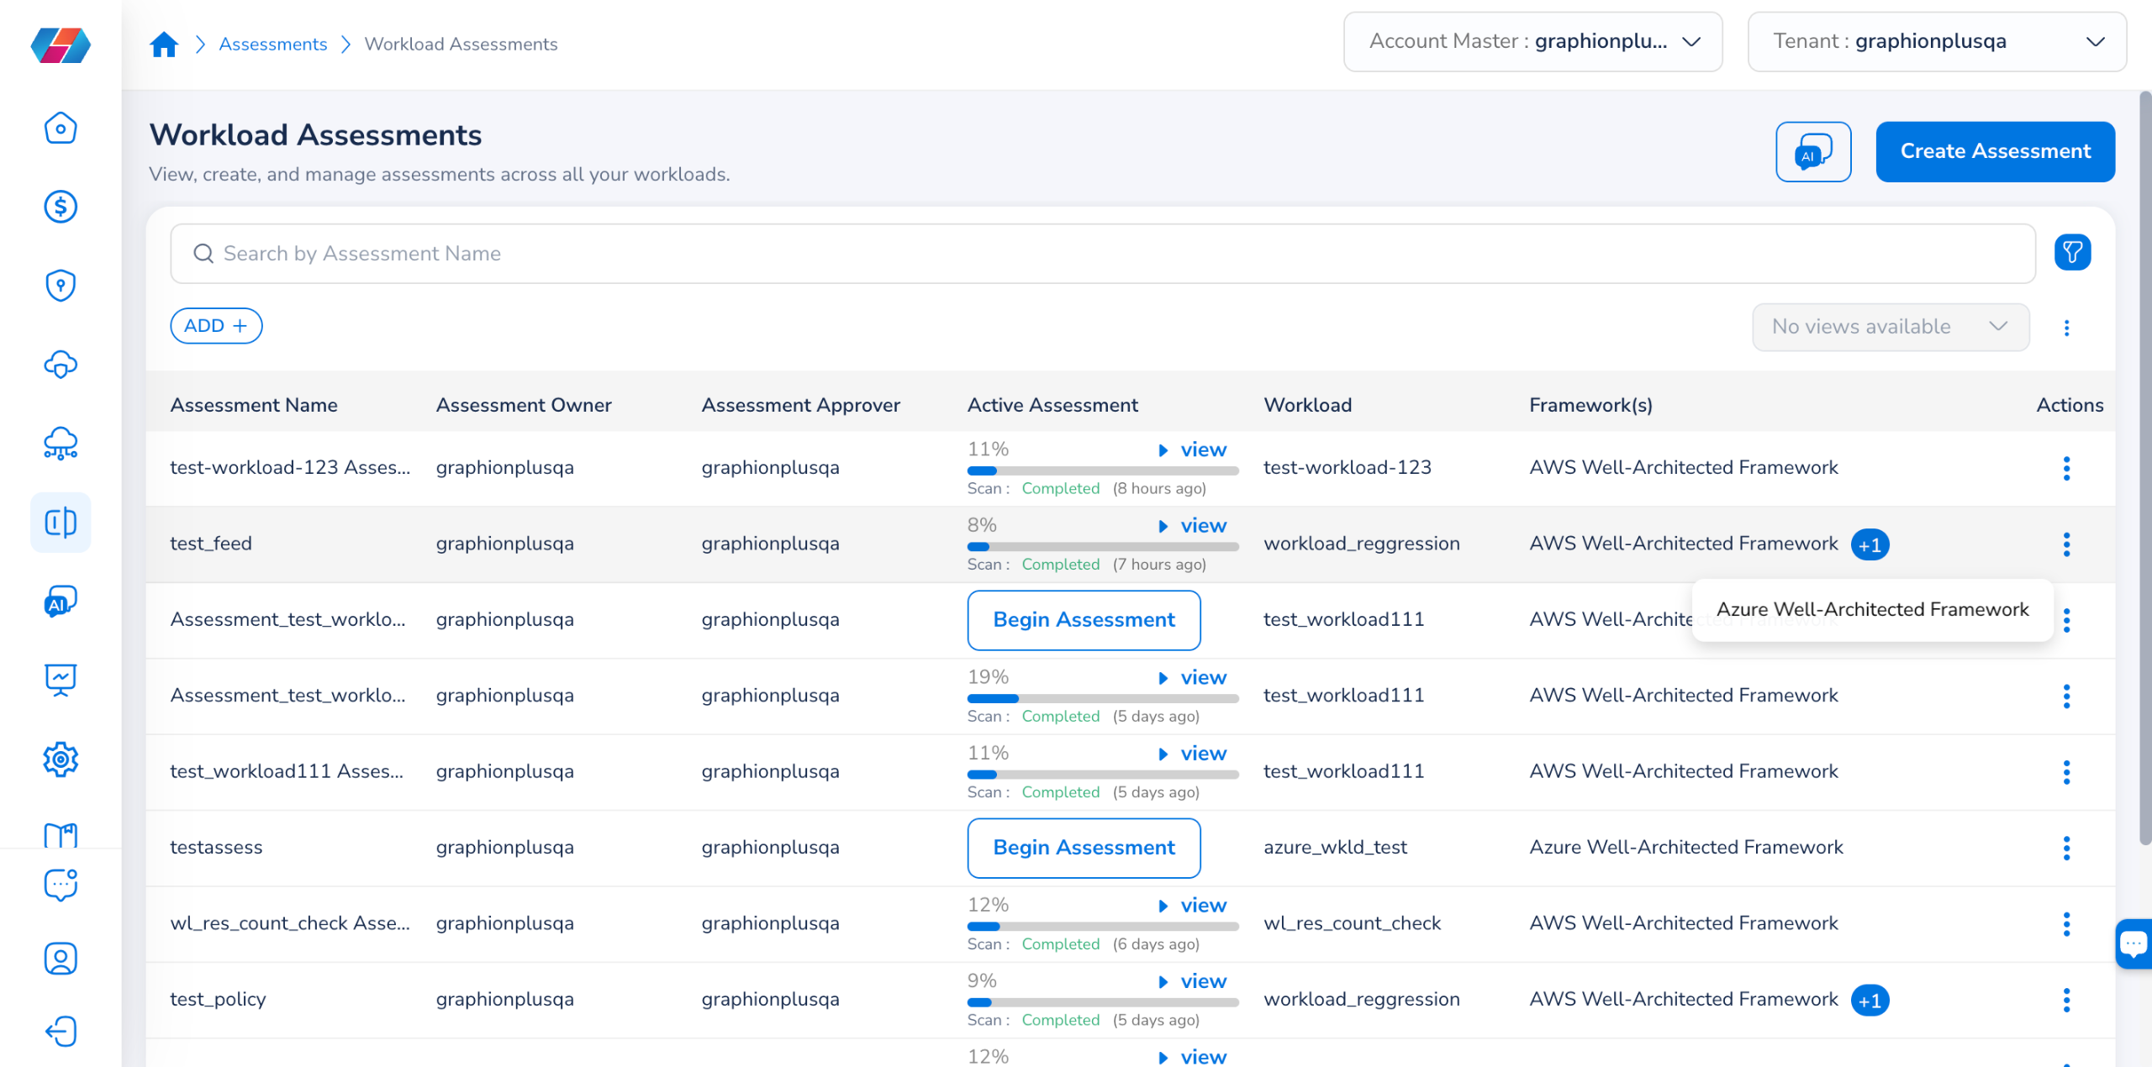Open the cost dollar sidebar icon
This screenshot has height=1067, width=2152.
pyautogui.click(x=61, y=207)
